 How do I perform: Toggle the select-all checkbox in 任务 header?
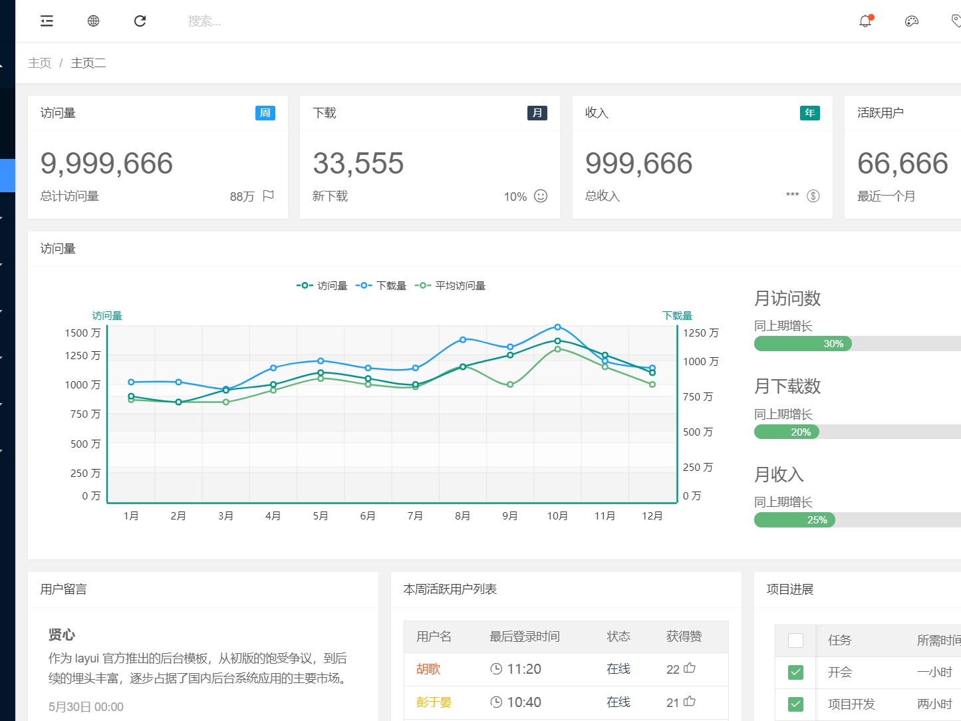coord(795,641)
